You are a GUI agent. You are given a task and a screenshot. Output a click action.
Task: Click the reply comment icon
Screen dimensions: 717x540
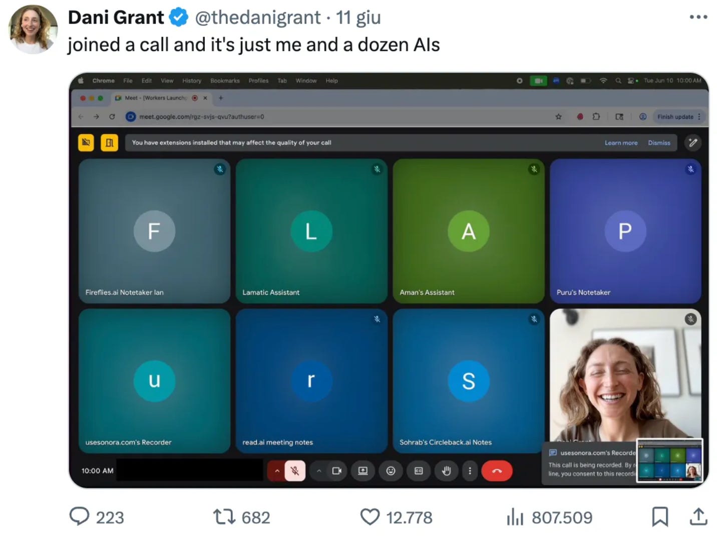click(79, 516)
